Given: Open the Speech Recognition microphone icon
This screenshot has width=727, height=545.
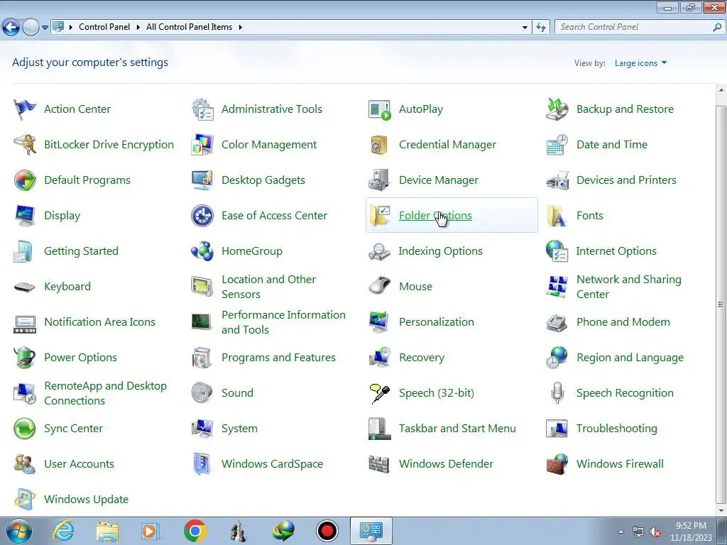Looking at the screenshot, I should coord(557,393).
